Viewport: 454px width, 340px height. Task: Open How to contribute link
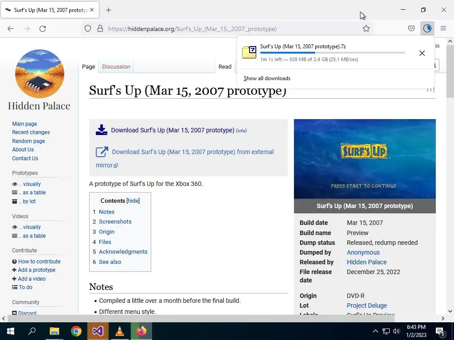tap(39, 261)
